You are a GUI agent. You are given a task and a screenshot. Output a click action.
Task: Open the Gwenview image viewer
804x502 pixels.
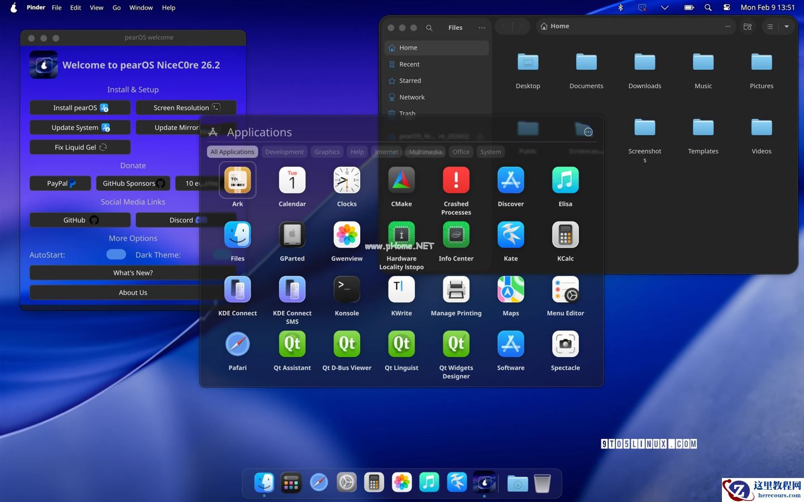coord(347,235)
